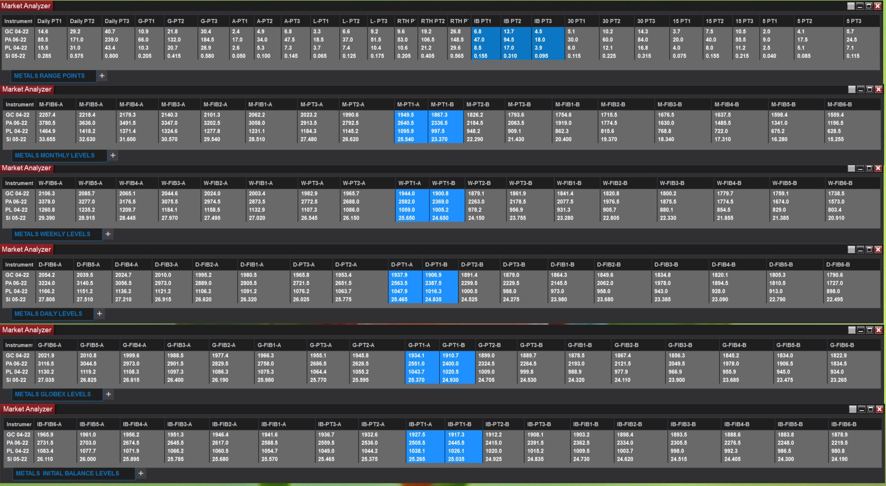Click gray square icon in Monthly Levels window title bar
This screenshot has width=886, height=486.
[852, 89]
